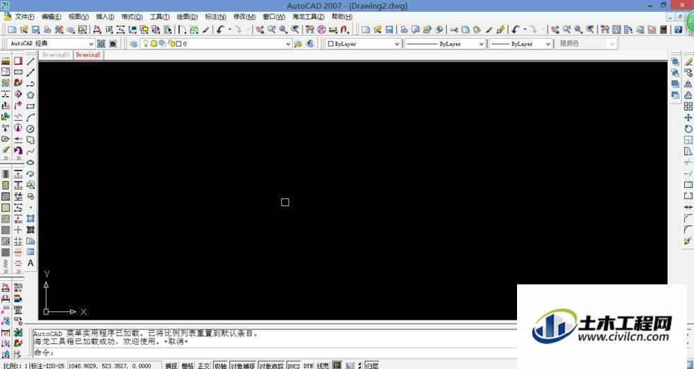Select the Explode modify tool
694x369 pixels.
688,241
